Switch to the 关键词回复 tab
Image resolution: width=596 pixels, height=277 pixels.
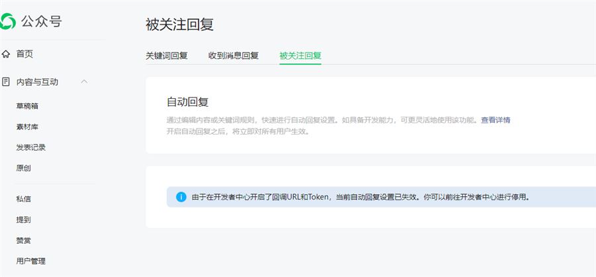point(166,56)
